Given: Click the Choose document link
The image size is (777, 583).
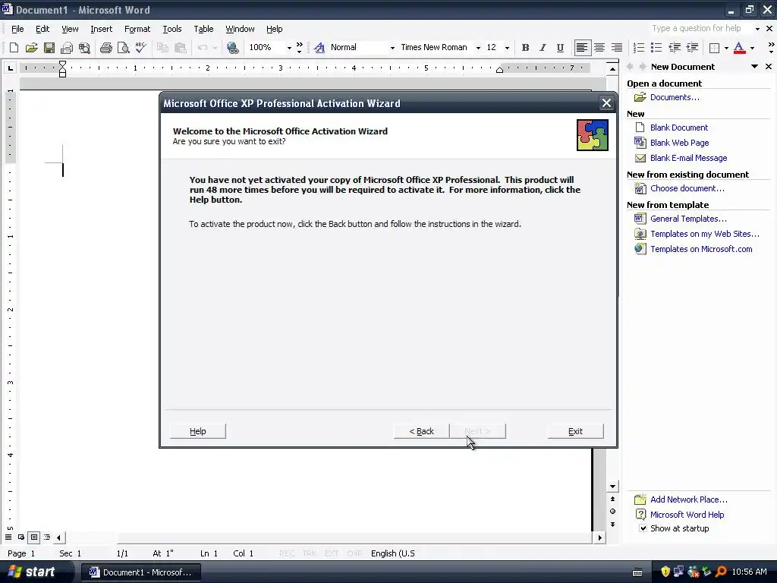Looking at the screenshot, I should pyautogui.click(x=687, y=188).
